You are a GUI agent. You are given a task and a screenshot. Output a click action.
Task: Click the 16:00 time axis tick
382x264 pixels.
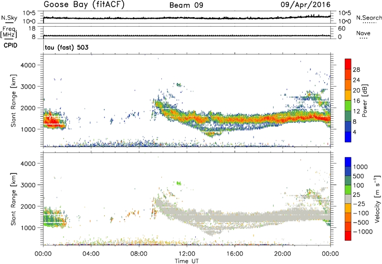[234, 254]
